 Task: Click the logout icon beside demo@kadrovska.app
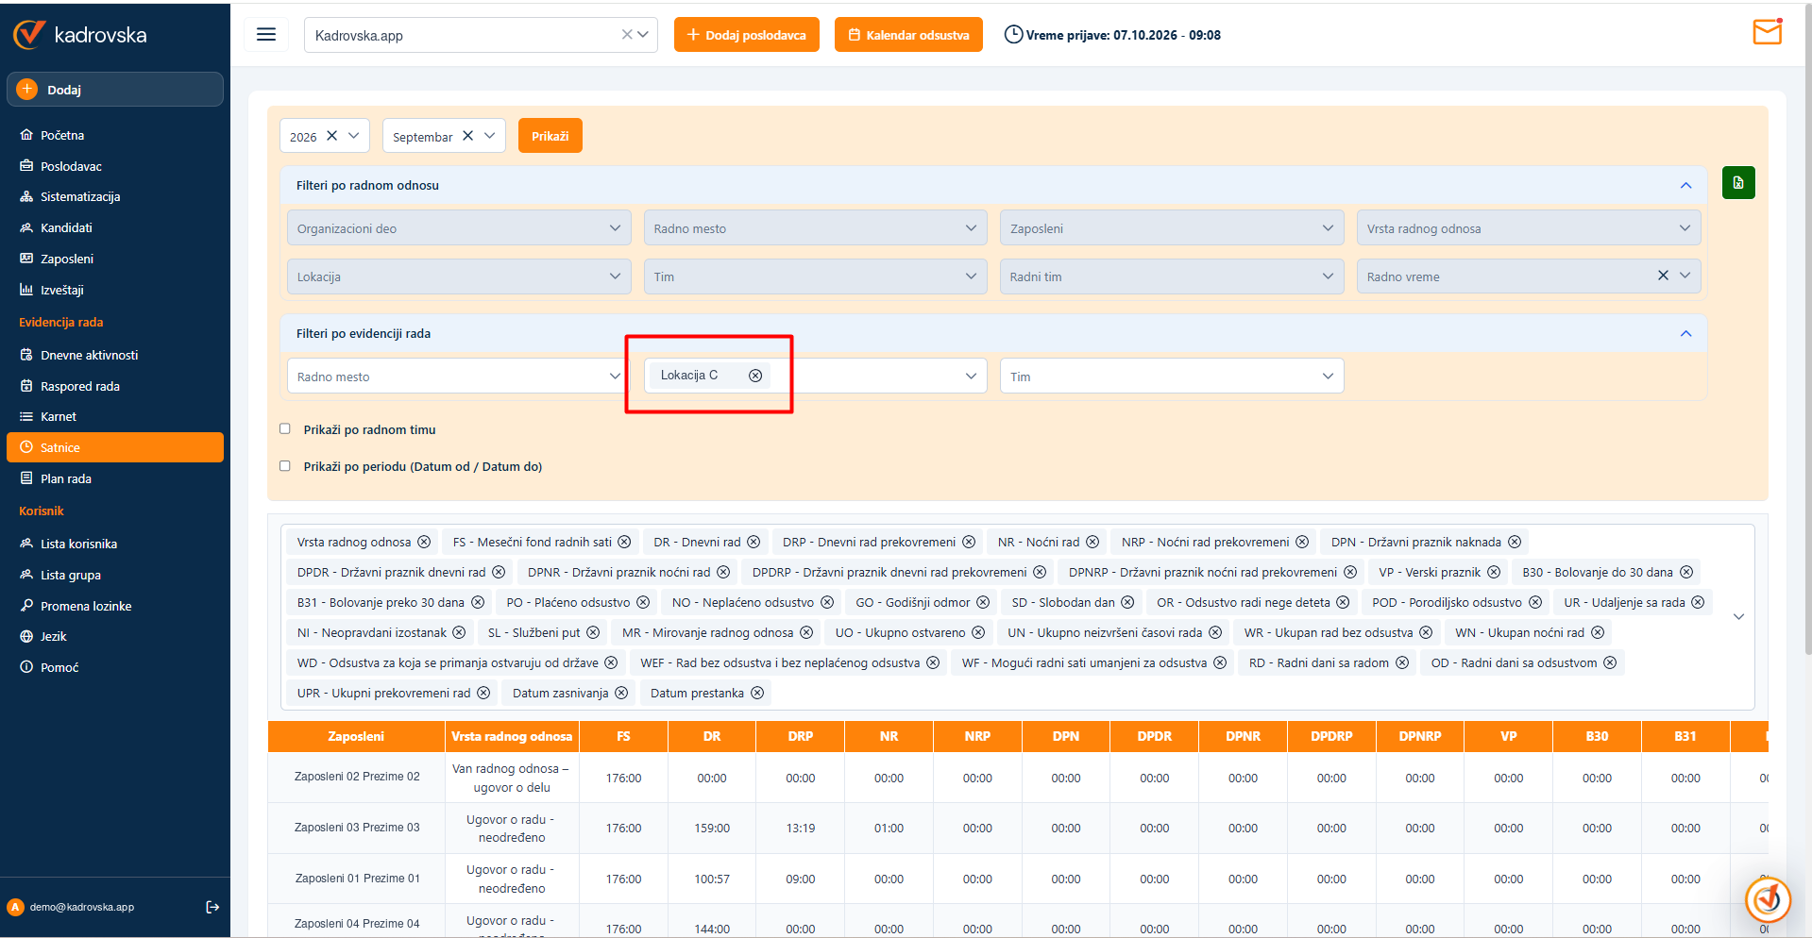pos(212,907)
